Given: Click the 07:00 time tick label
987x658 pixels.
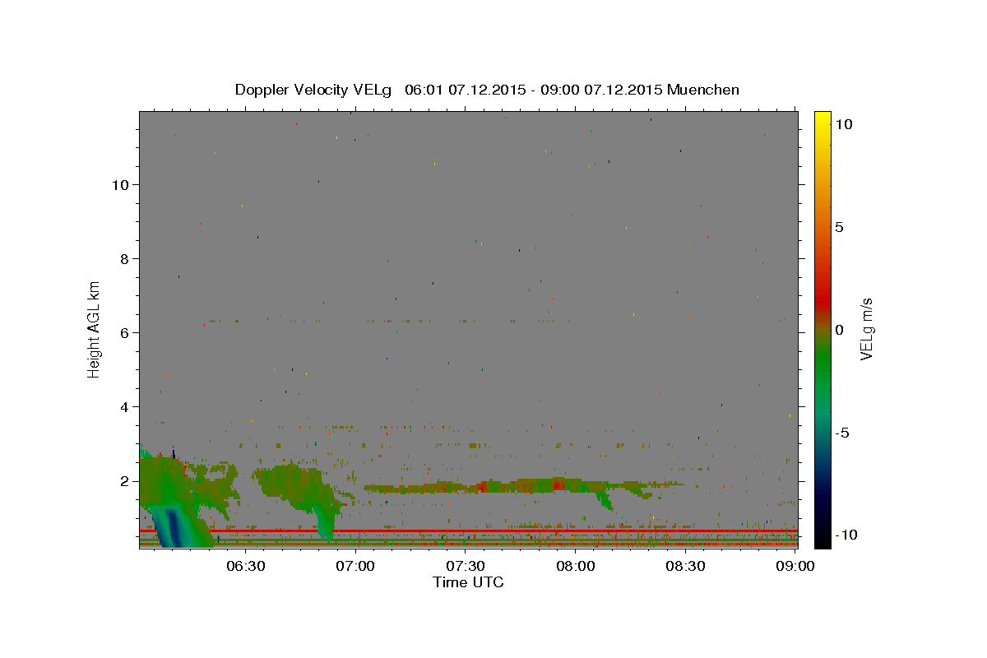Looking at the screenshot, I should (x=356, y=566).
